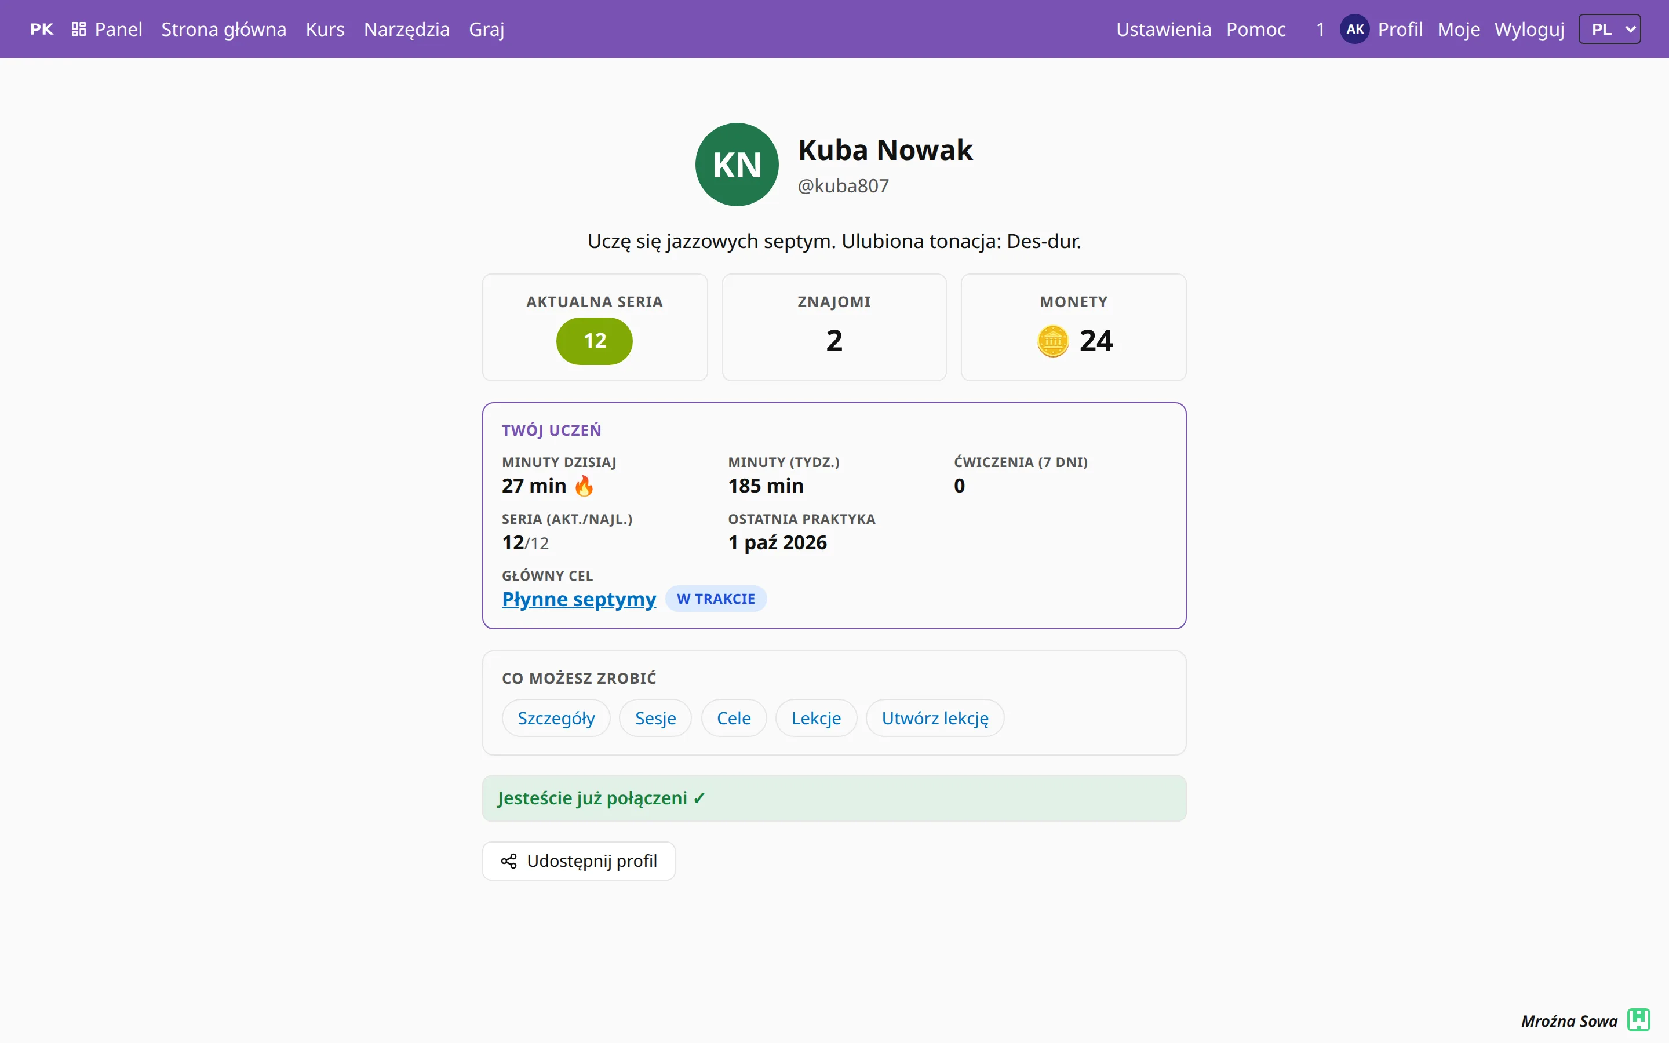Image resolution: width=1669 pixels, height=1043 pixels.
Task: Click the AK avatar icon
Action: point(1354,29)
